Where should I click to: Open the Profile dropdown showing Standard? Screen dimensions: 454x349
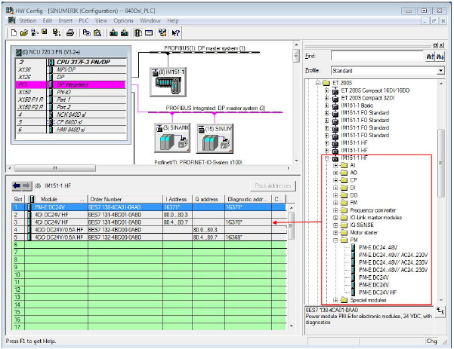pos(440,69)
